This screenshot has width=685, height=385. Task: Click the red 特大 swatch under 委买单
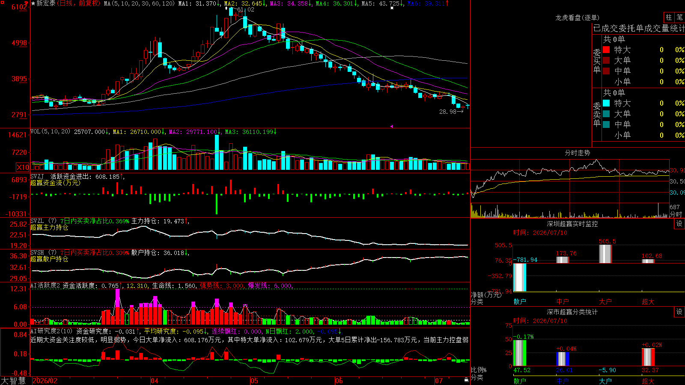[x=606, y=50]
